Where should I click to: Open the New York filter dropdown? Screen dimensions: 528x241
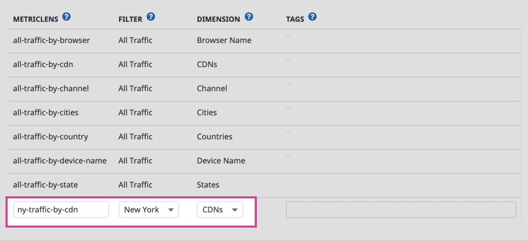point(149,210)
